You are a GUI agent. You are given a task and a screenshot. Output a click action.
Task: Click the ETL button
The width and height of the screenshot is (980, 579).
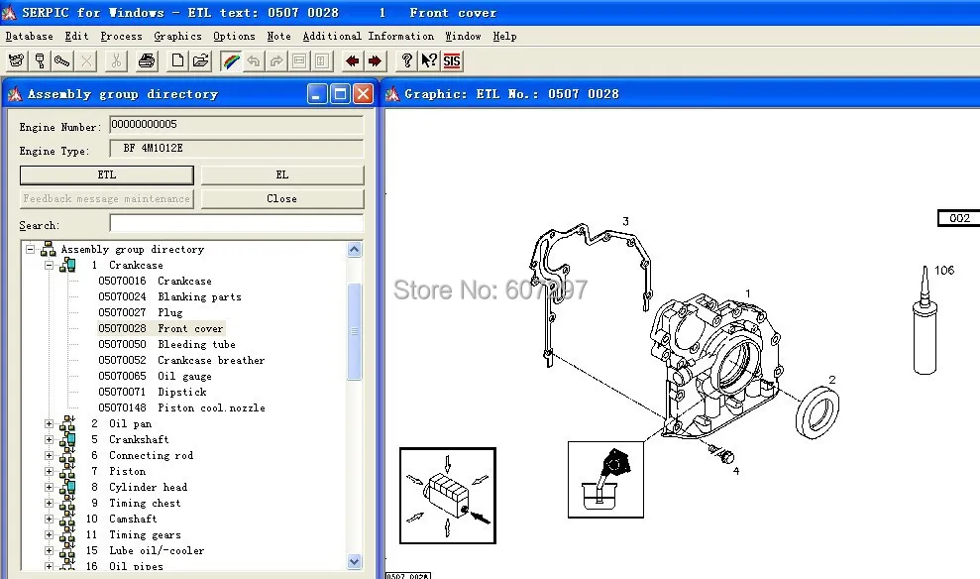click(107, 175)
